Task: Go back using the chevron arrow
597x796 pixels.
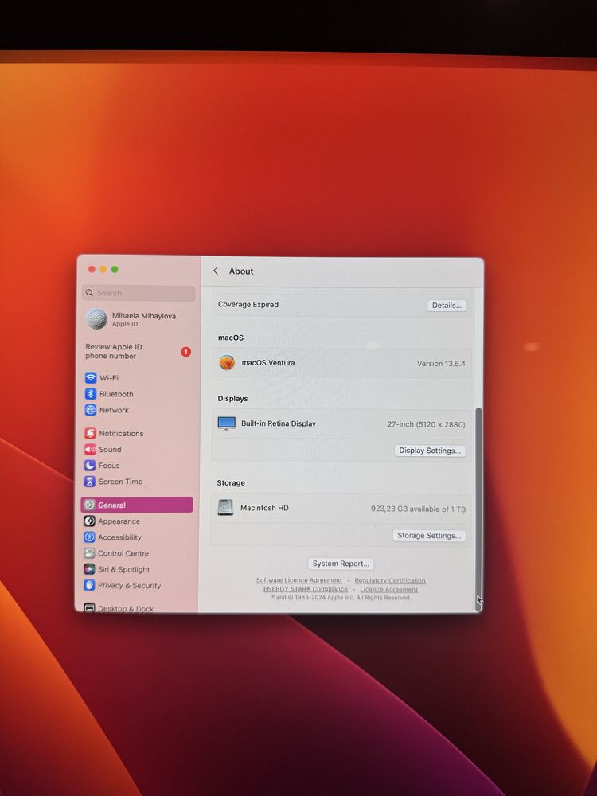Action: [x=216, y=271]
